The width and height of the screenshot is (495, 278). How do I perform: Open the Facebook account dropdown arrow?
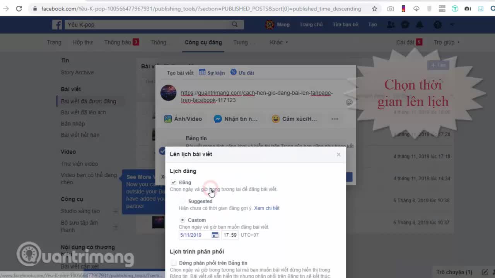click(x=452, y=25)
